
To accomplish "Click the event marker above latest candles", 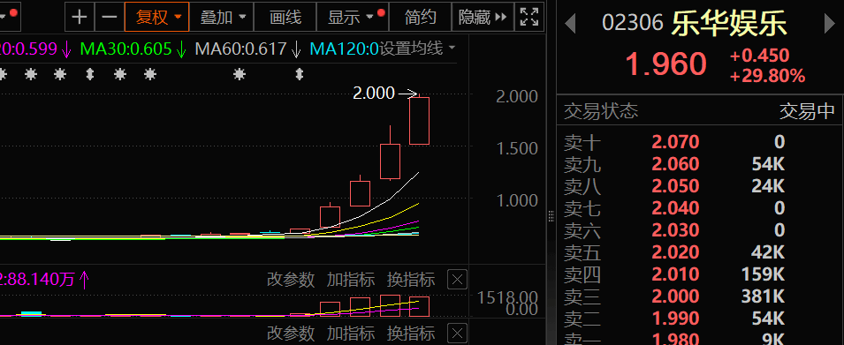I will pos(300,74).
